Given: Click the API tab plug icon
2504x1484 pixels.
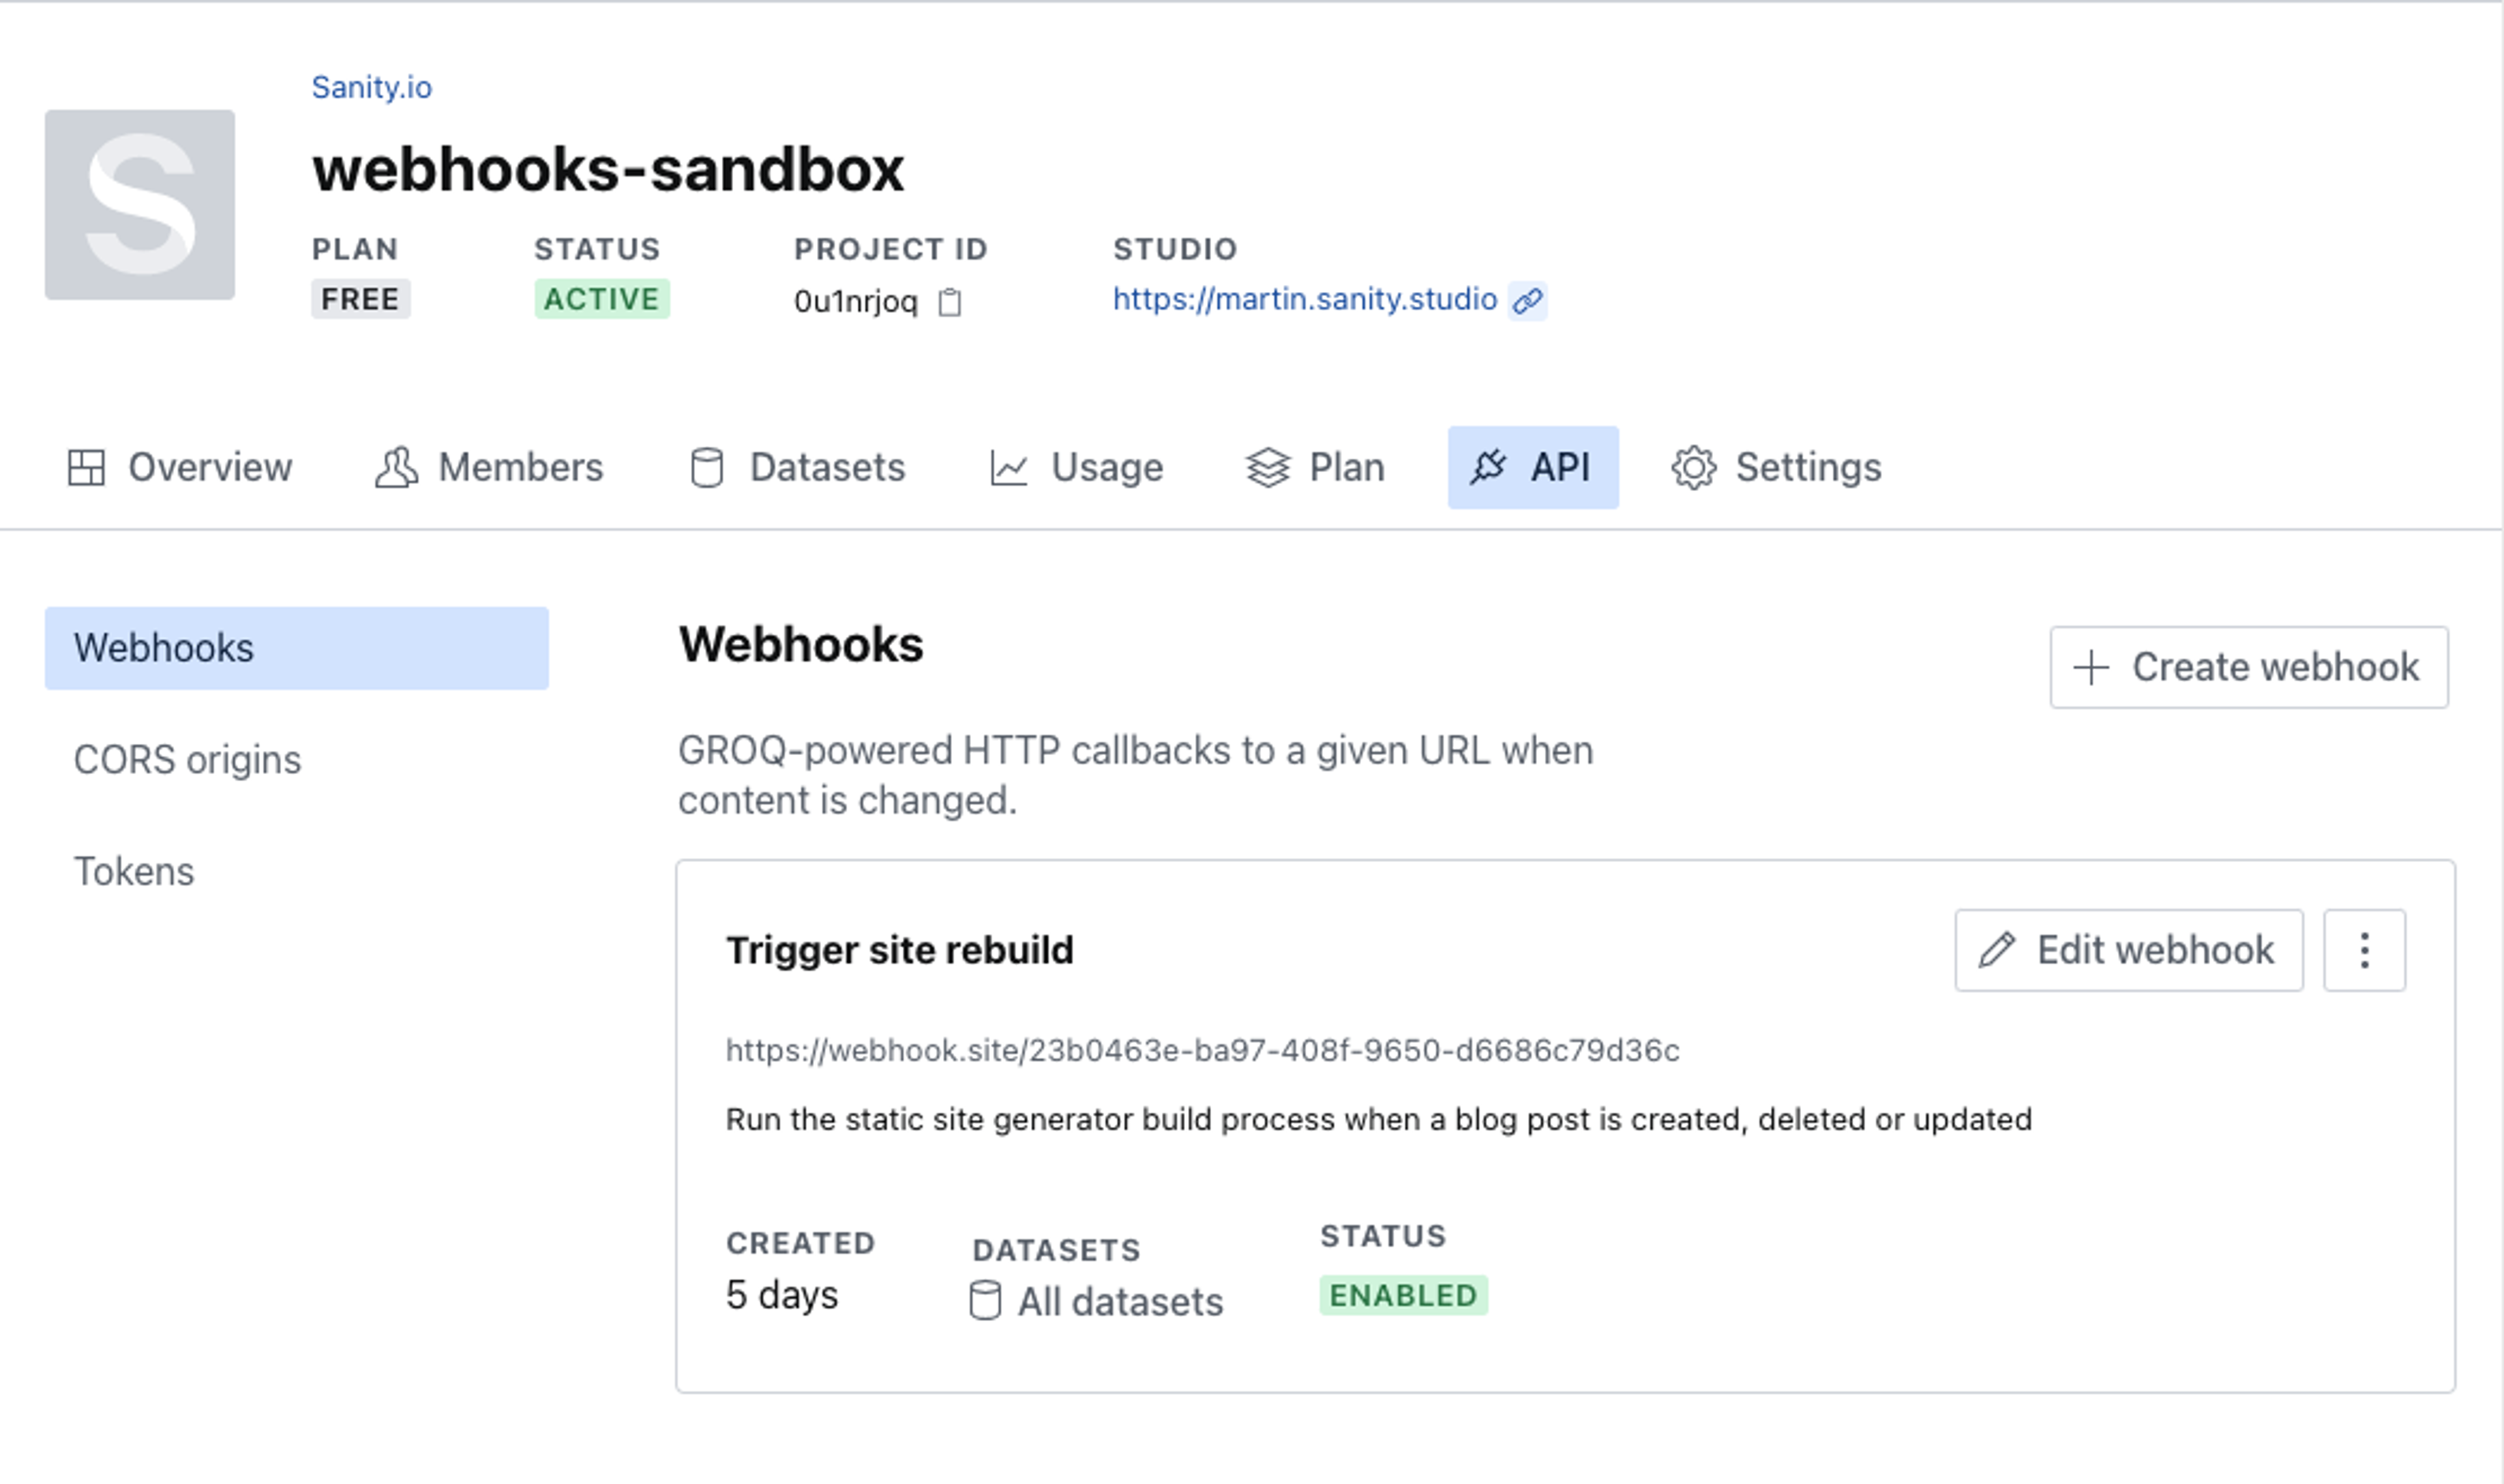Looking at the screenshot, I should (x=1488, y=467).
